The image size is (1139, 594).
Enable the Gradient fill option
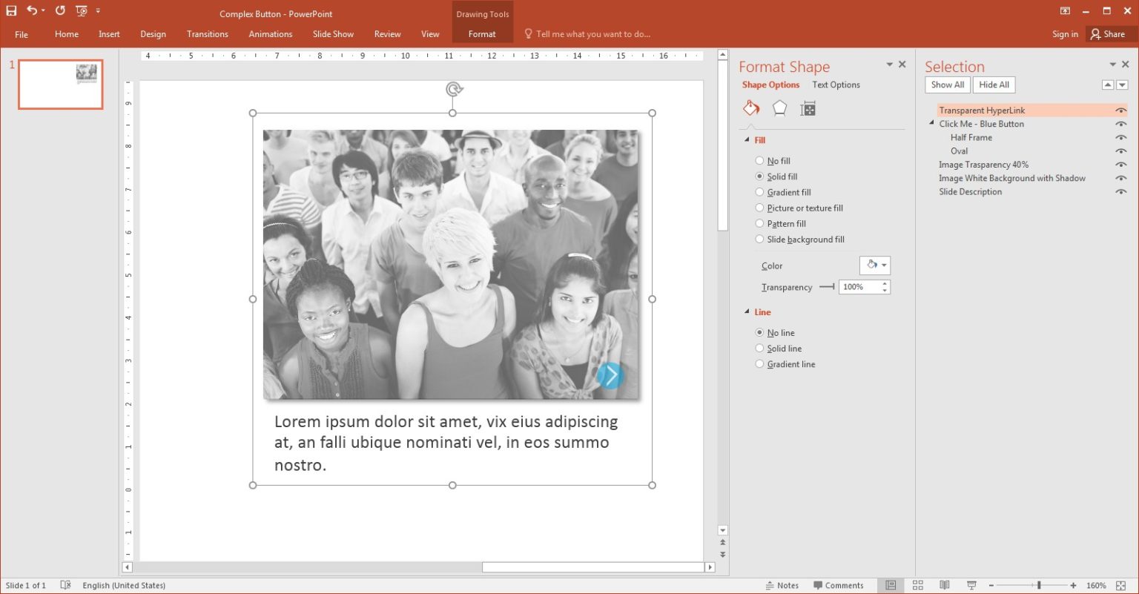[759, 192]
